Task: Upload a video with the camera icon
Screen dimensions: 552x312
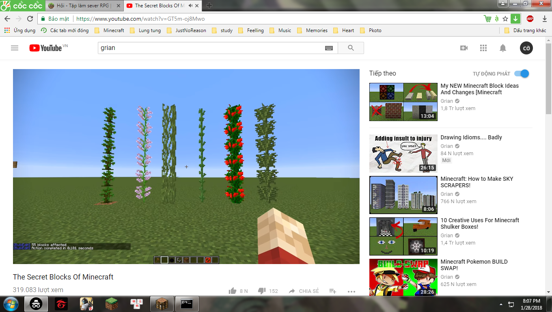Action: (x=464, y=48)
